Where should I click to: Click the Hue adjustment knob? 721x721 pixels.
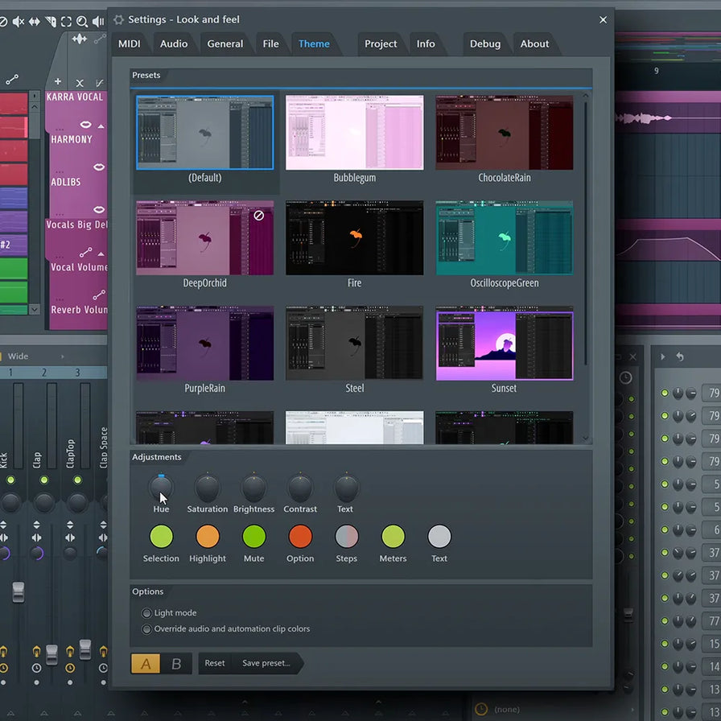coord(161,488)
